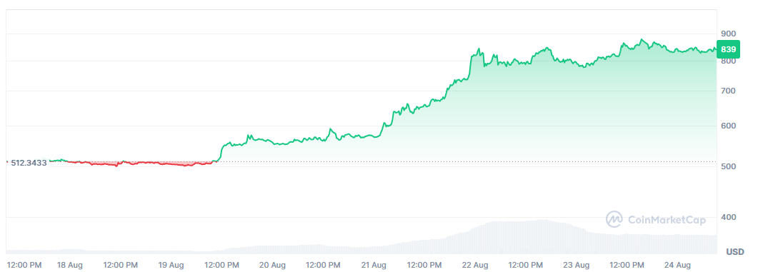Select the 22 Aug date marker
The image size is (768, 272).
pyautogui.click(x=475, y=265)
